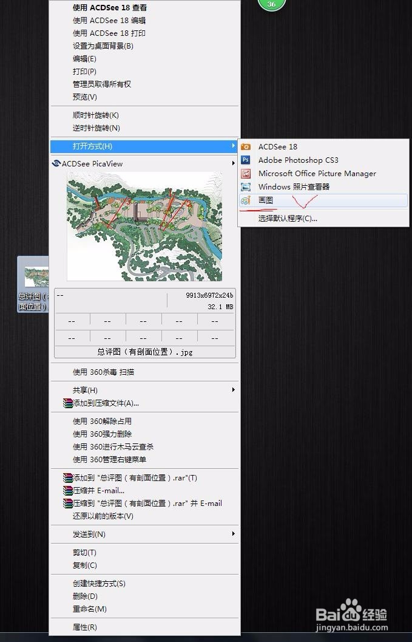Screen dimensions: 412x642
Task: Click the 画图 paint palette icon
Action: tap(246, 200)
